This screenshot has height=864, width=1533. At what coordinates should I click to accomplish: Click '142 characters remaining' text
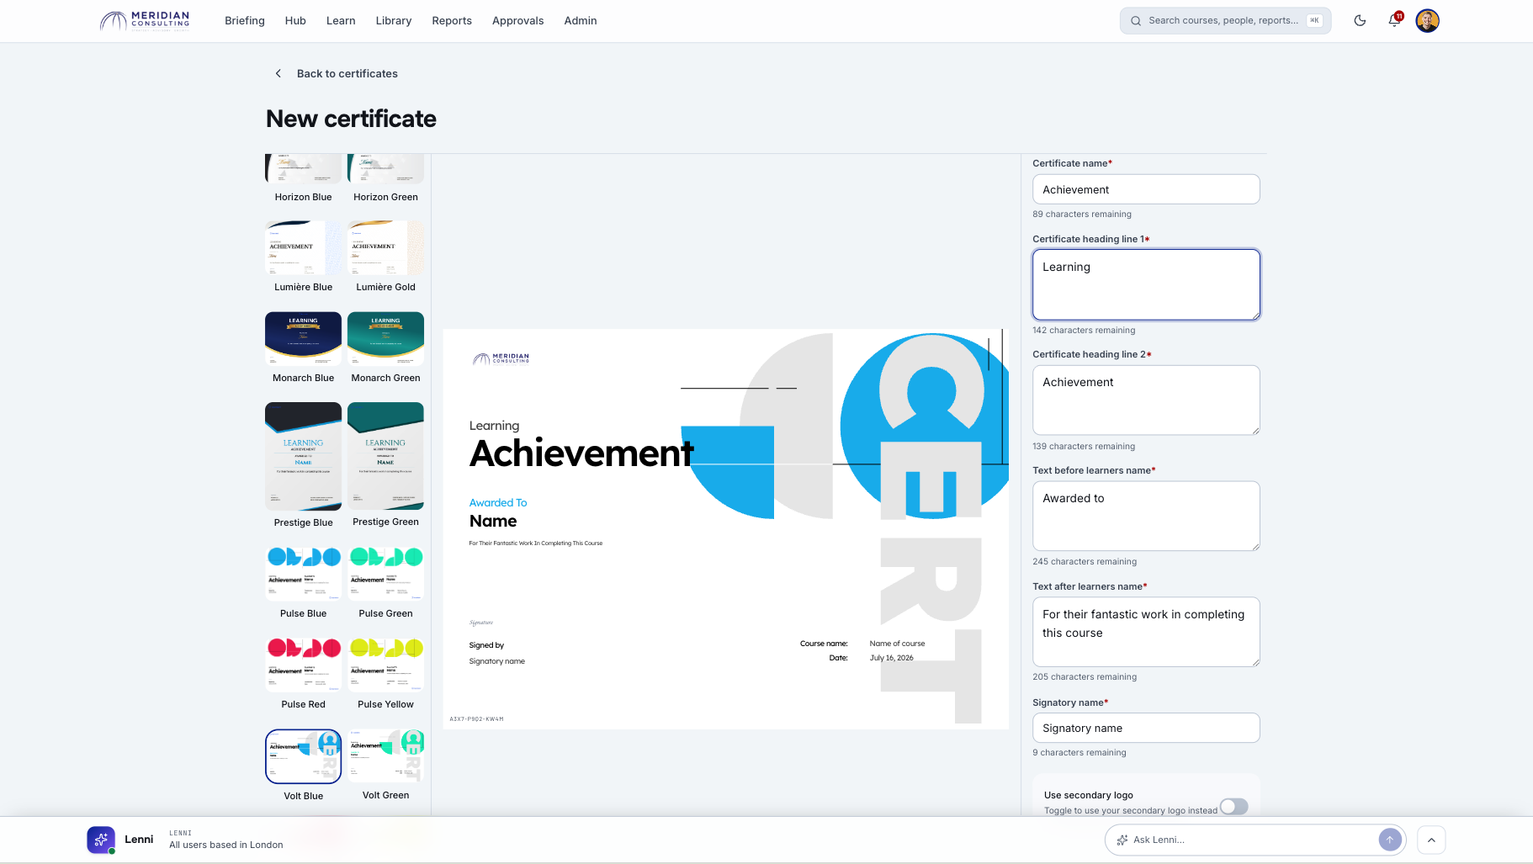[x=1084, y=331]
